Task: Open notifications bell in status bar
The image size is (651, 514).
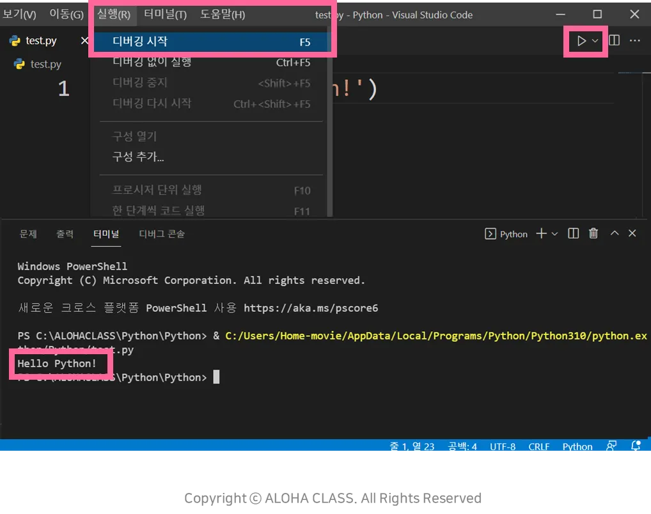Action: pyautogui.click(x=636, y=446)
